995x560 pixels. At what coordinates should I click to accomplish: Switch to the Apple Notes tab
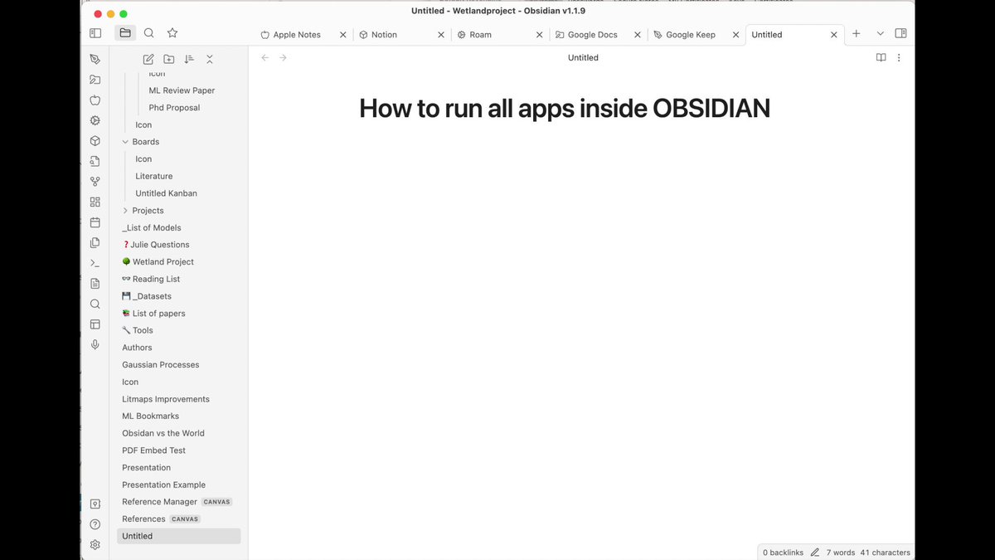click(x=297, y=35)
